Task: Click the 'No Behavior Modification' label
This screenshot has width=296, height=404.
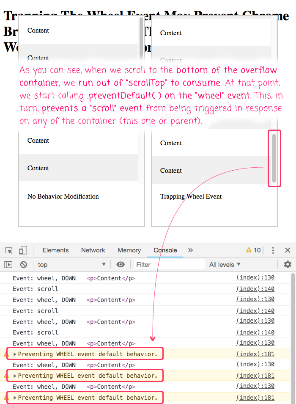Action: click(63, 196)
